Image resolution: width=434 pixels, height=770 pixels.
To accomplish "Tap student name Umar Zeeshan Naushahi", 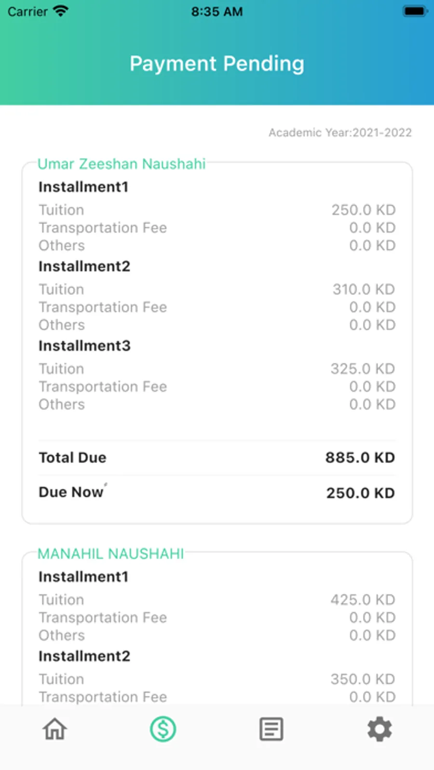I will tap(122, 164).
